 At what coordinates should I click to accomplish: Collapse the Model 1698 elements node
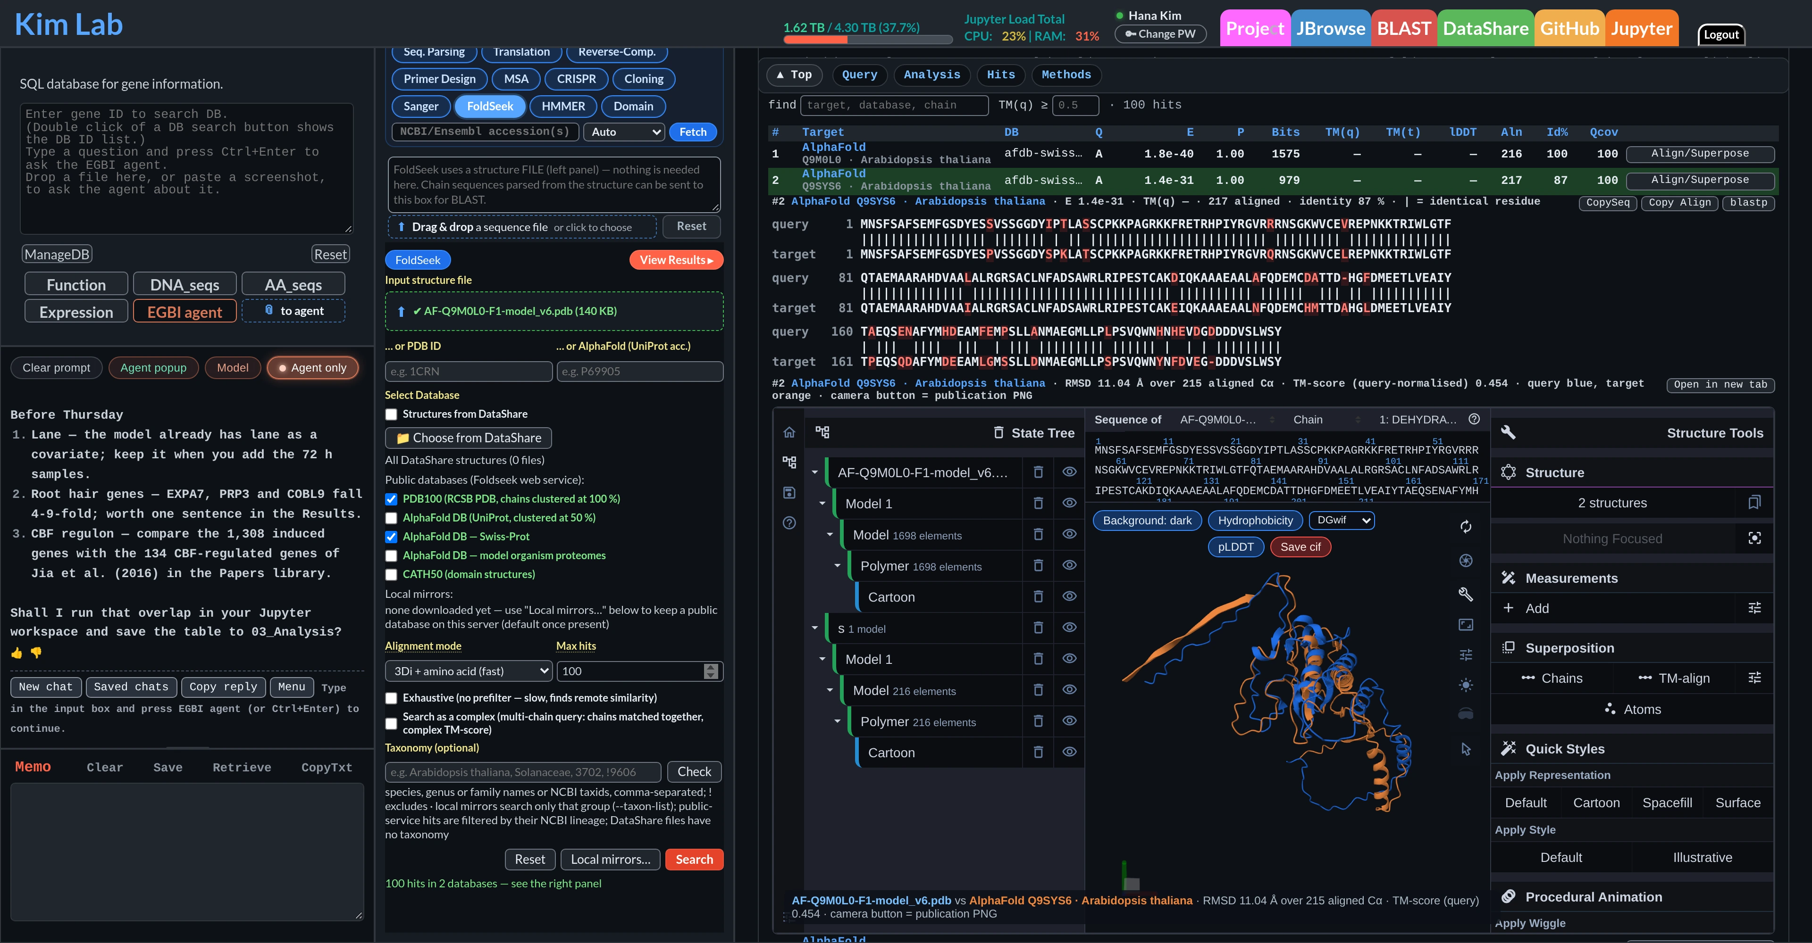pos(830,535)
